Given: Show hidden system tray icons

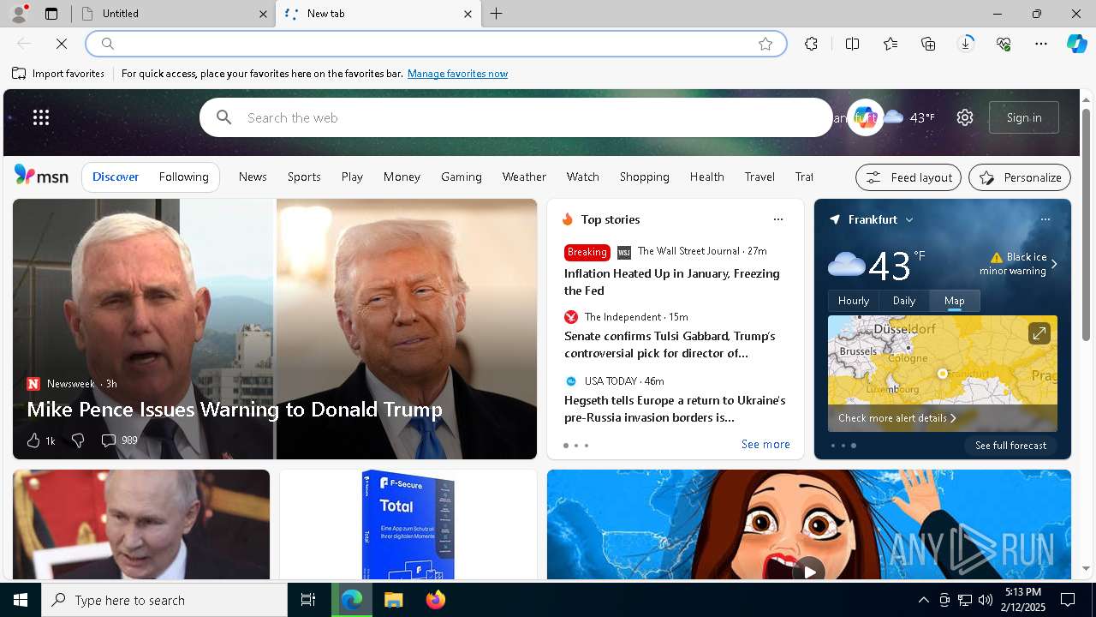Looking at the screenshot, I should point(923,600).
